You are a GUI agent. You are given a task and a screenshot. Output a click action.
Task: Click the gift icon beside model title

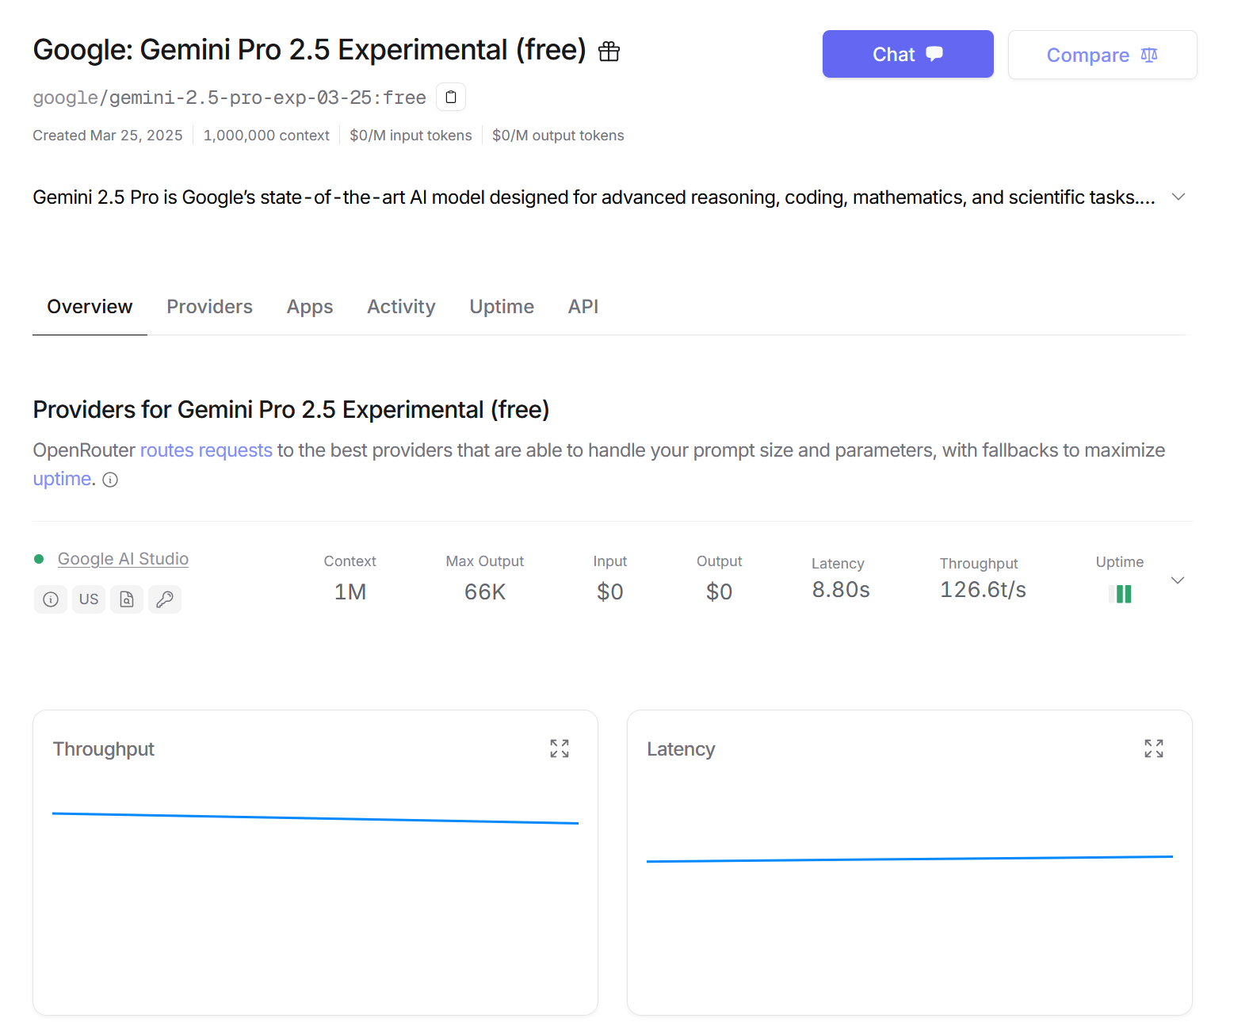tap(609, 52)
